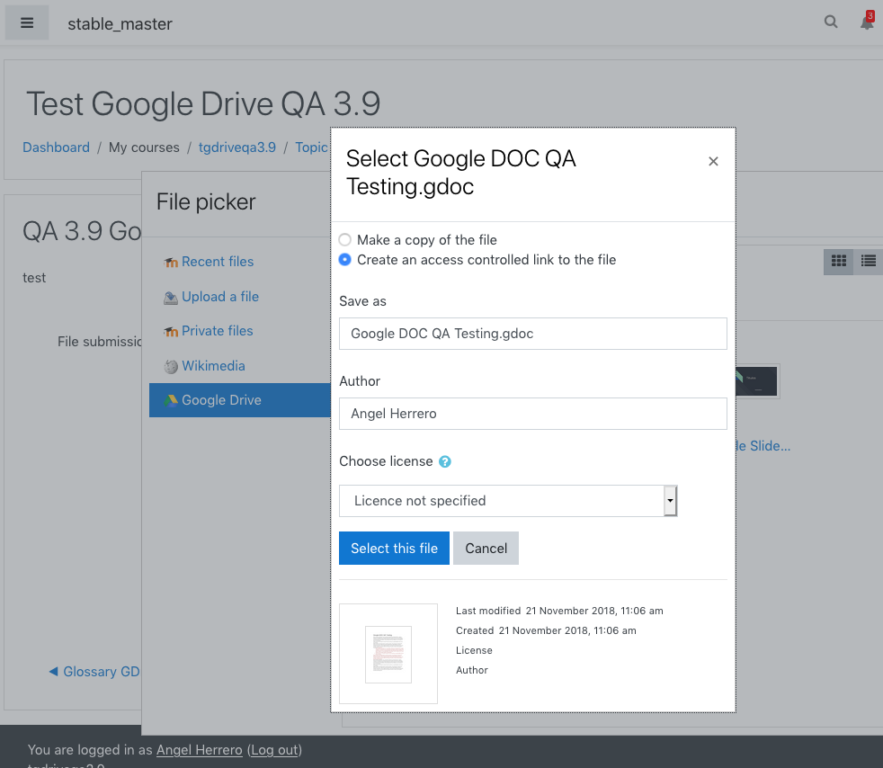Click the Upload a file icon

click(x=171, y=298)
